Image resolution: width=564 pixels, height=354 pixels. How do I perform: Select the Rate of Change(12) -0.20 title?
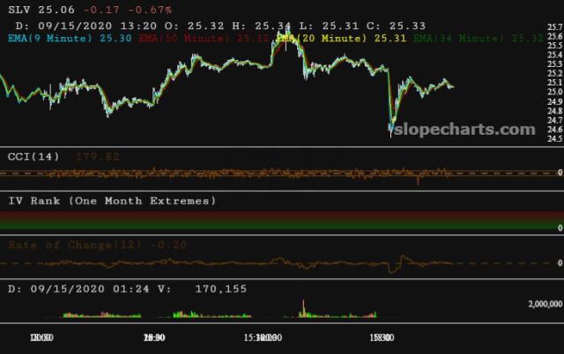coord(98,245)
